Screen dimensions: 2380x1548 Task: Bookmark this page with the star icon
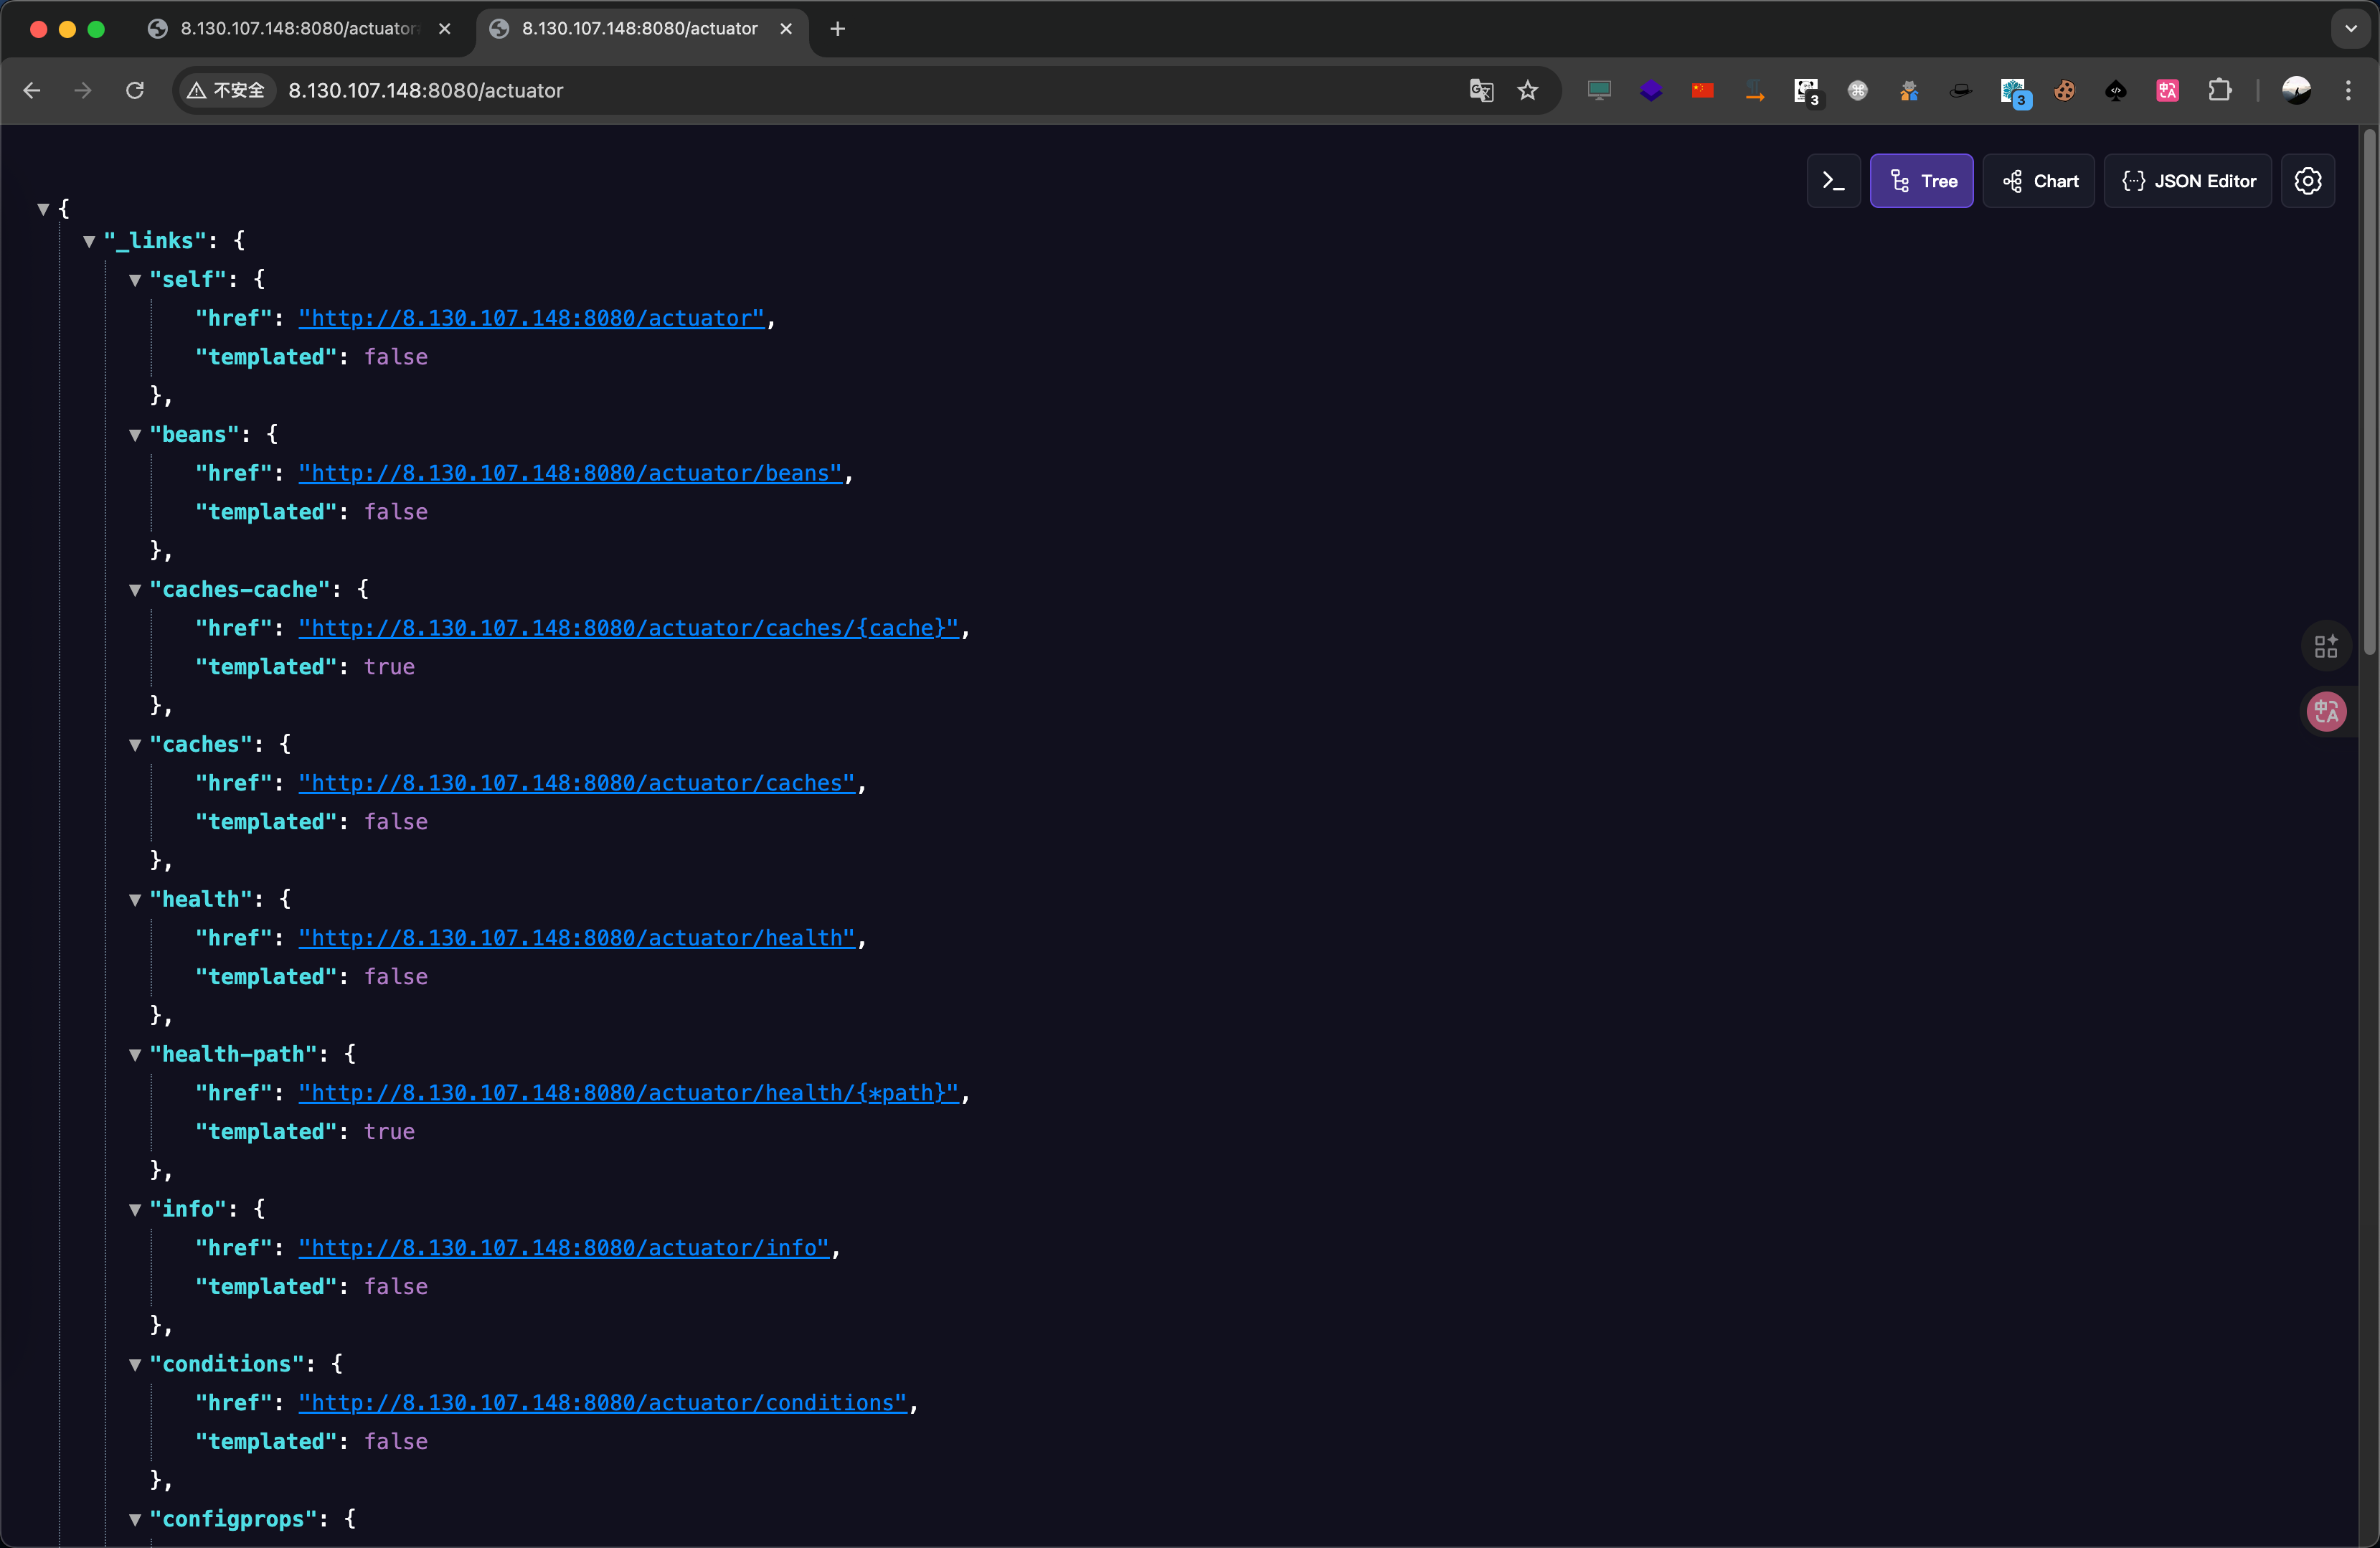click(x=1527, y=91)
